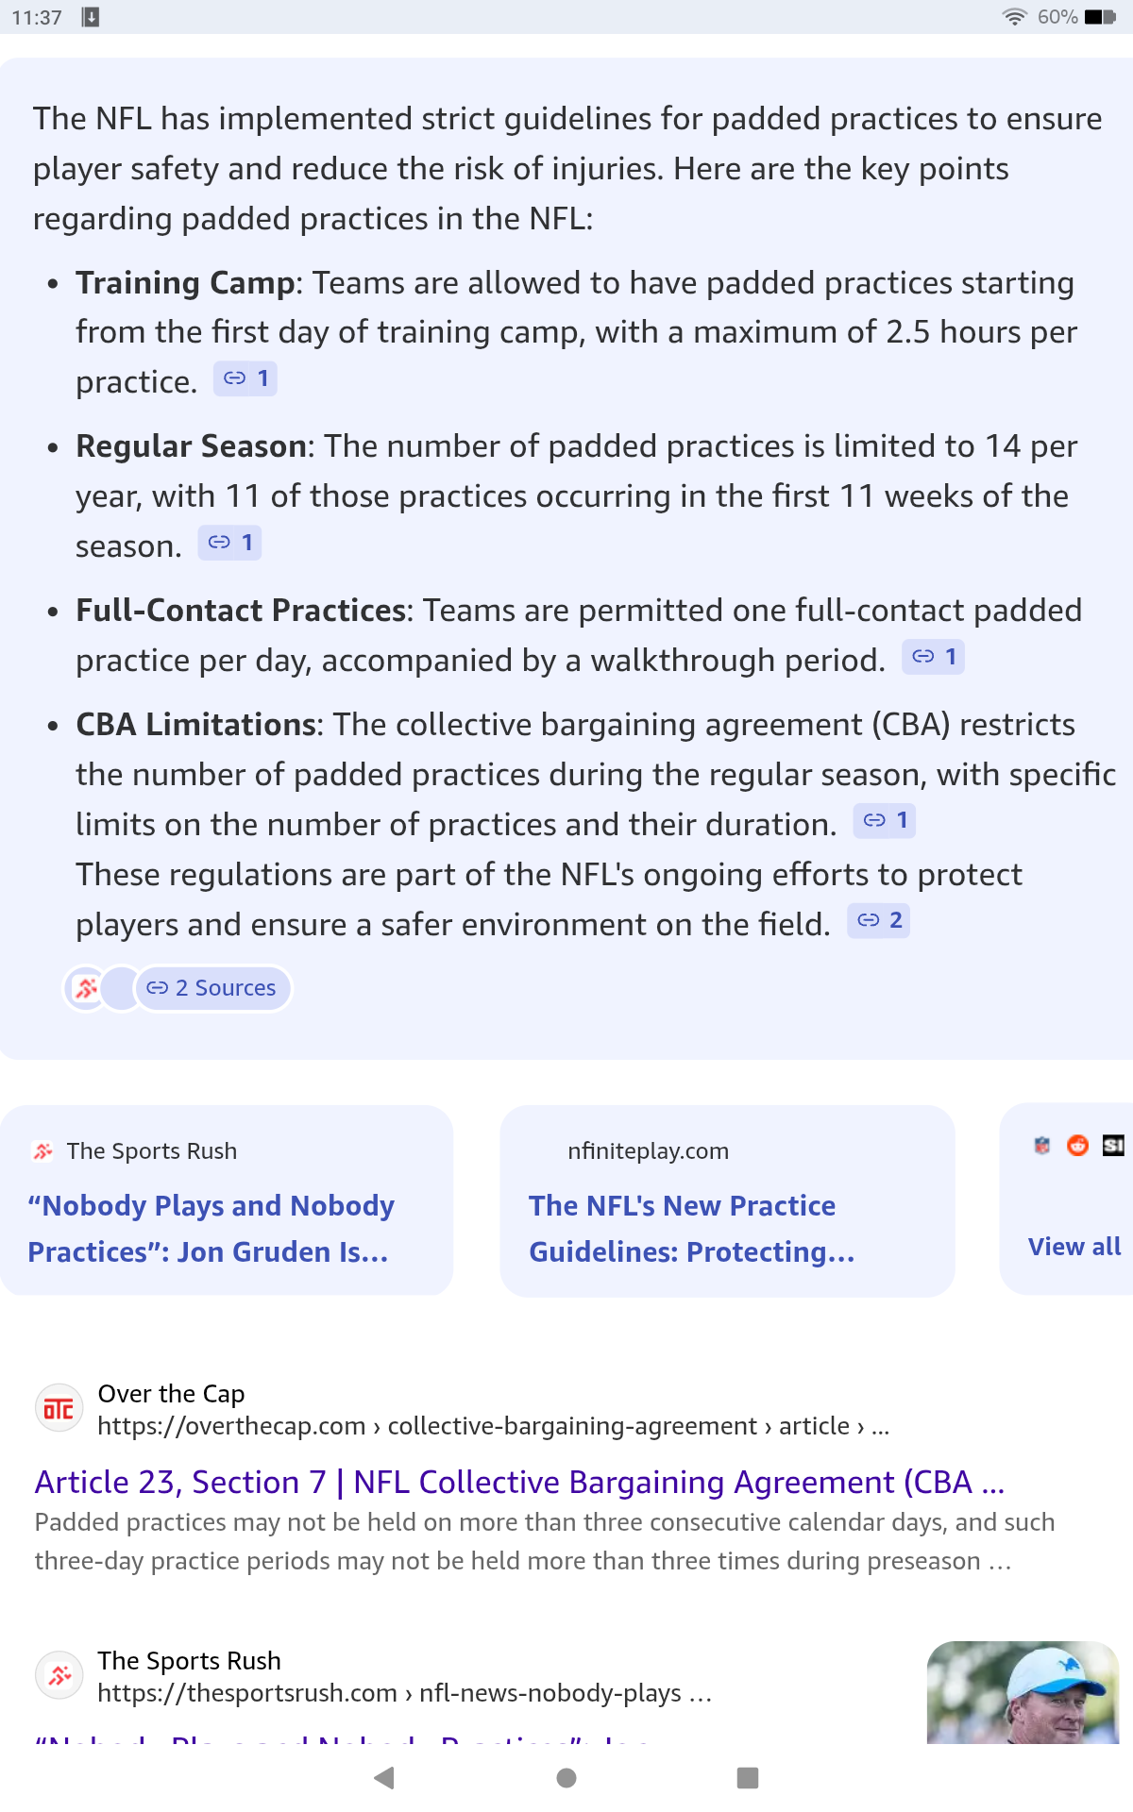Tap The Sports Rush result favicon
Screen dimensions: 1133x1812
coord(59,1676)
